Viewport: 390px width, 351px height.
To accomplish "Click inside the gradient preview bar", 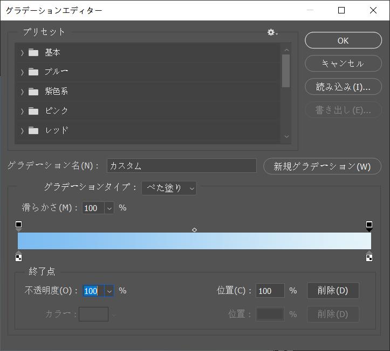I will click(194, 241).
